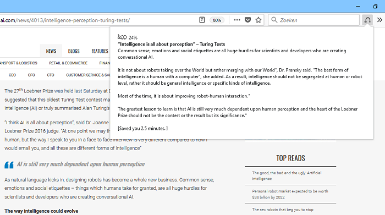The image size is (385, 215).
Task: Click the 24% summary ratio text
Action: tap(133, 37)
